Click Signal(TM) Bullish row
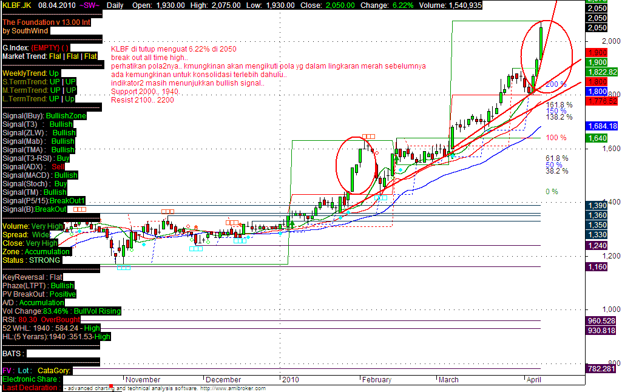 (x=35, y=192)
